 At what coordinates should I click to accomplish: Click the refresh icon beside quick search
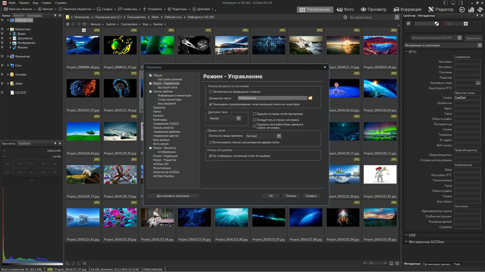345,17
